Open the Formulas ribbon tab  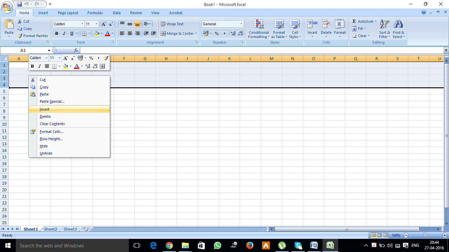pyautogui.click(x=95, y=13)
